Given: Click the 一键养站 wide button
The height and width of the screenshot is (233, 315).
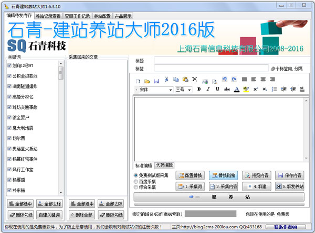Looking at the screenshot, I should coord(219,197).
